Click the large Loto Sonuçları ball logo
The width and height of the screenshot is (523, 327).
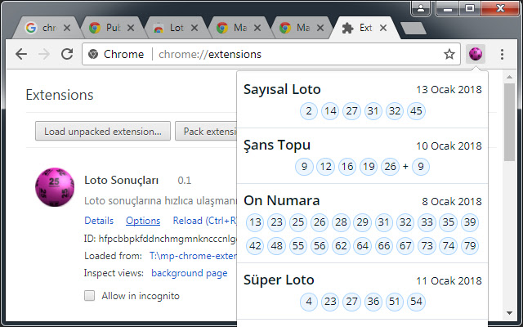pos(55,187)
